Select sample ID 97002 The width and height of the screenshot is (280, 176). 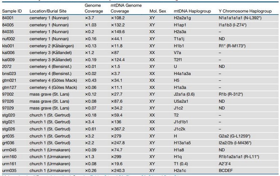pyautogui.click(x=8, y=94)
